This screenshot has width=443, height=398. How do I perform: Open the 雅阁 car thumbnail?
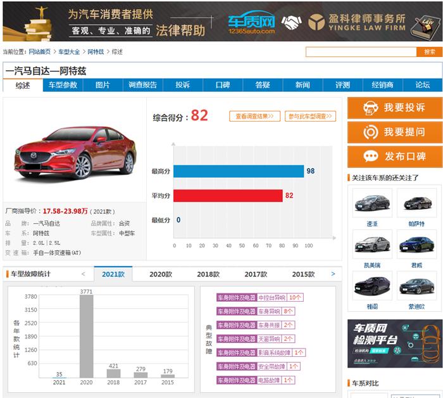372,285
